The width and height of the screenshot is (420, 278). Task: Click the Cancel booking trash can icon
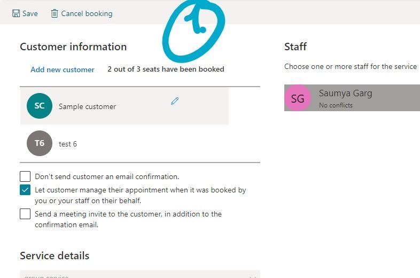pos(55,13)
